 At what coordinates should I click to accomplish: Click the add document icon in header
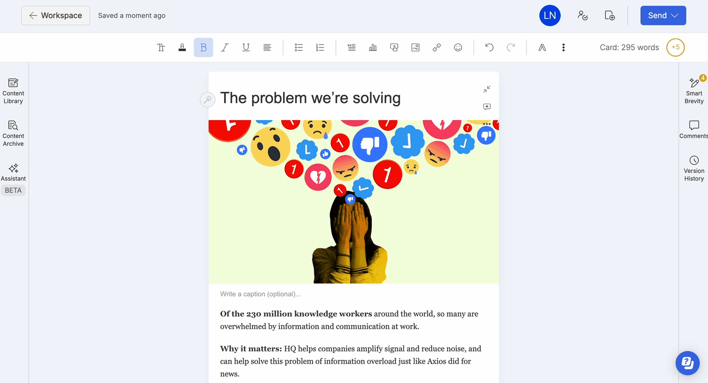pyautogui.click(x=610, y=15)
